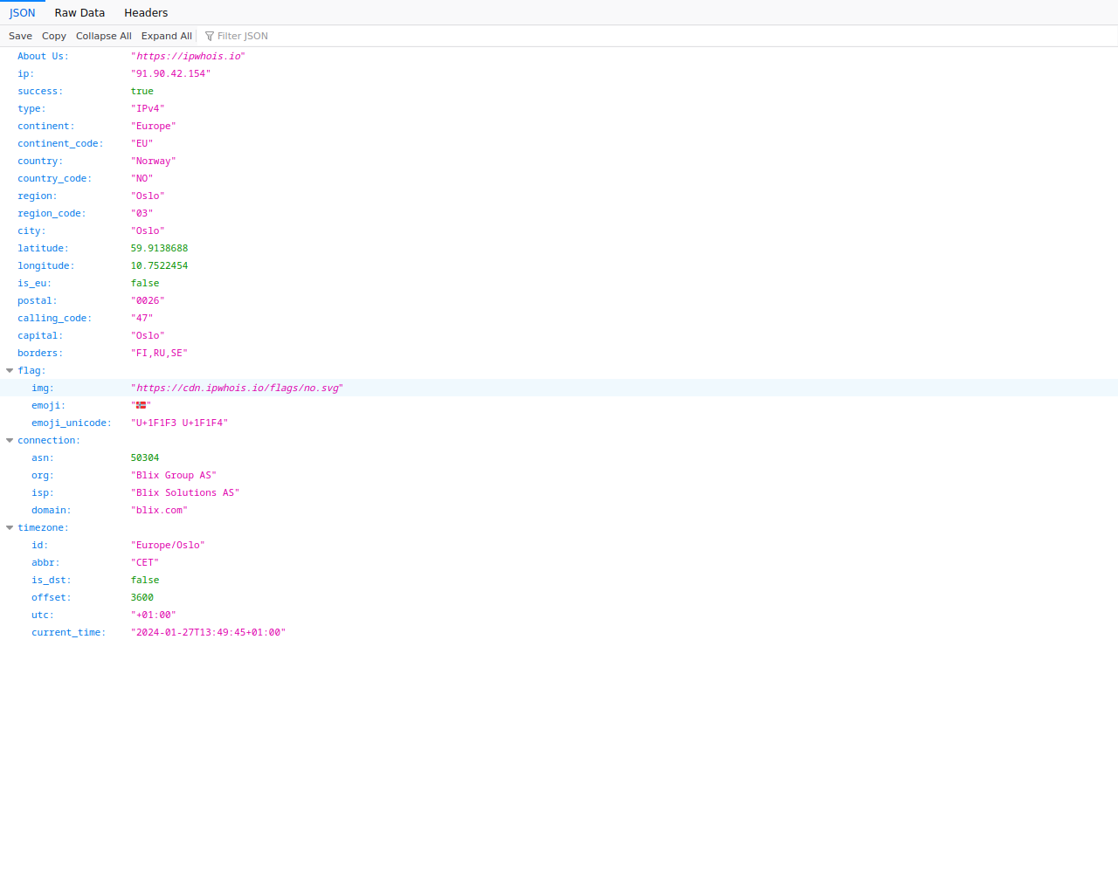Select the asn value 50304
1118x894 pixels.
145,457
